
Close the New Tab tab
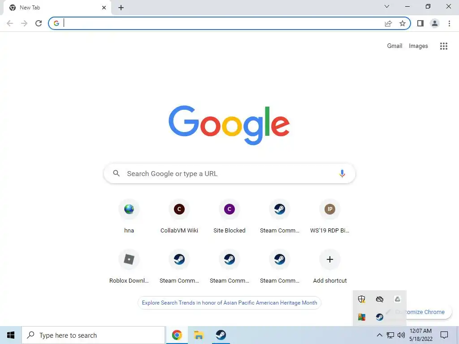[x=104, y=8]
